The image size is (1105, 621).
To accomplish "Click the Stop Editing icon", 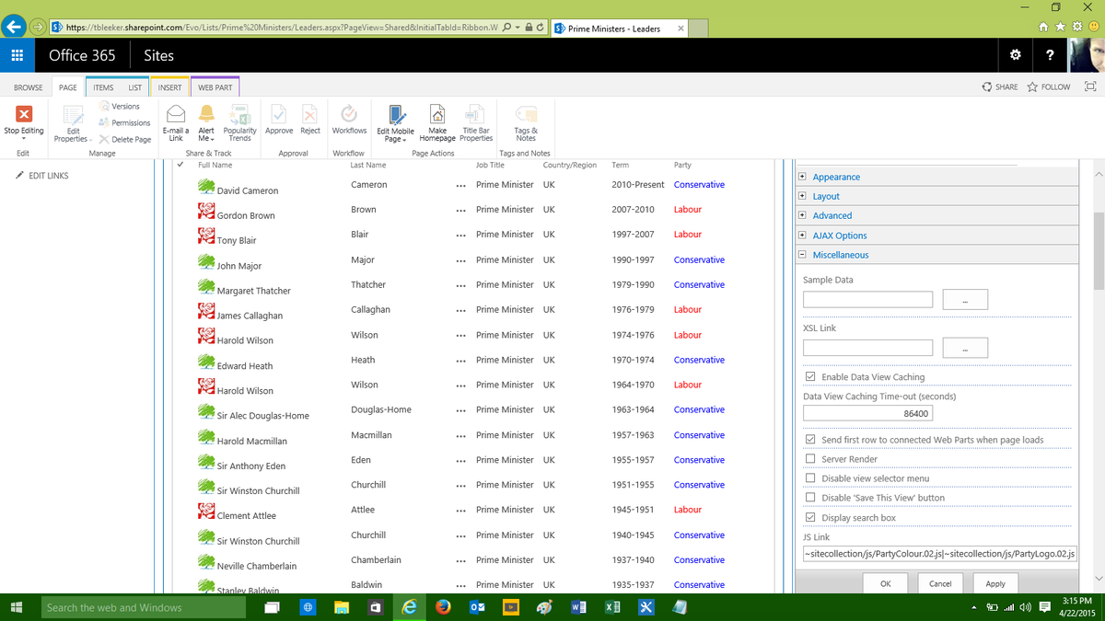I will pyautogui.click(x=24, y=114).
